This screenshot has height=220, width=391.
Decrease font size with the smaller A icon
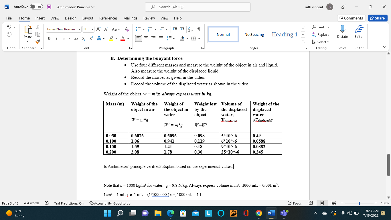106,29
